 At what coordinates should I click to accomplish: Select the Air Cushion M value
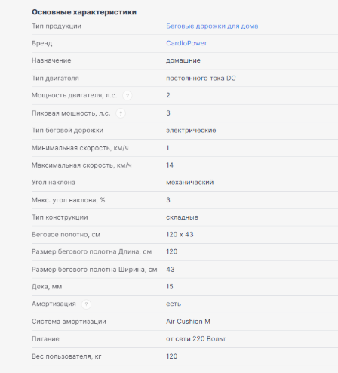pos(188,322)
